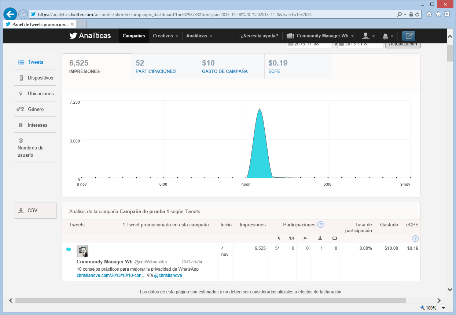
Task: Click scroll right arrow on horizontal scrollbar
Action: point(440,300)
